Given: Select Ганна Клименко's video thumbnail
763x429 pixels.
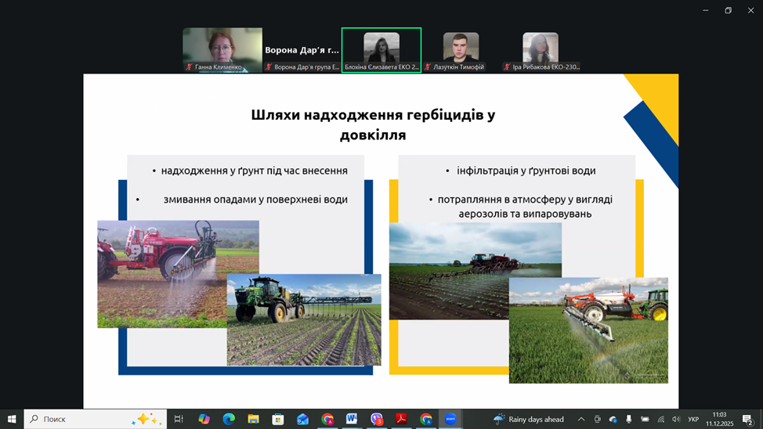Looking at the screenshot, I should click(x=222, y=50).
